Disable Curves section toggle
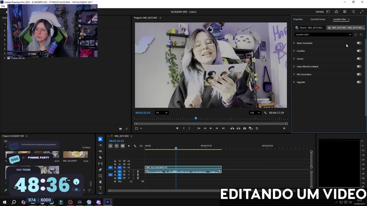Image resolution: width=367 pixels, height=206 pixels. (x=359, y=59)
